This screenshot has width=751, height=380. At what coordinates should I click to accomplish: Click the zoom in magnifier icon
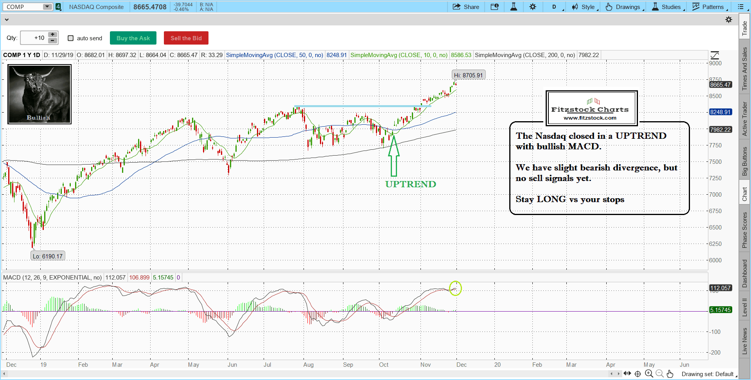(649, 374)
